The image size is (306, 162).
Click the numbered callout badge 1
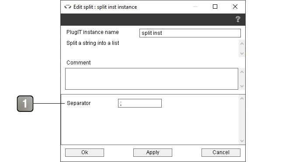(25, 104)
